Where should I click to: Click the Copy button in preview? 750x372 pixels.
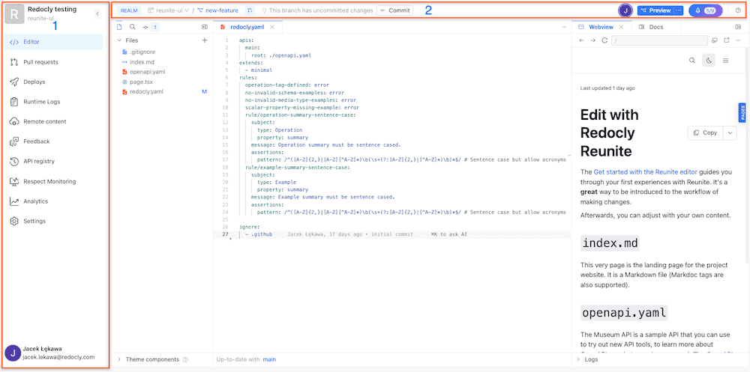coord(706,132)
